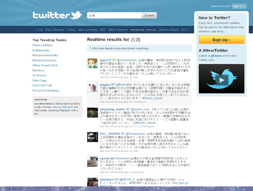Click 'Realtime results for 台湾' heading
This screenshot has width=253, height=191.
(114, 40)
